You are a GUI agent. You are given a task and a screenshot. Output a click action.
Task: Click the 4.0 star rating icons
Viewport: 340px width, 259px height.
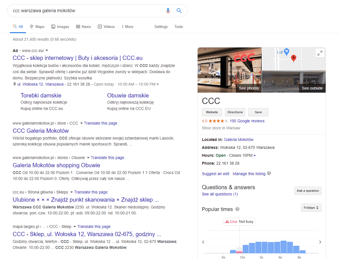218,121
